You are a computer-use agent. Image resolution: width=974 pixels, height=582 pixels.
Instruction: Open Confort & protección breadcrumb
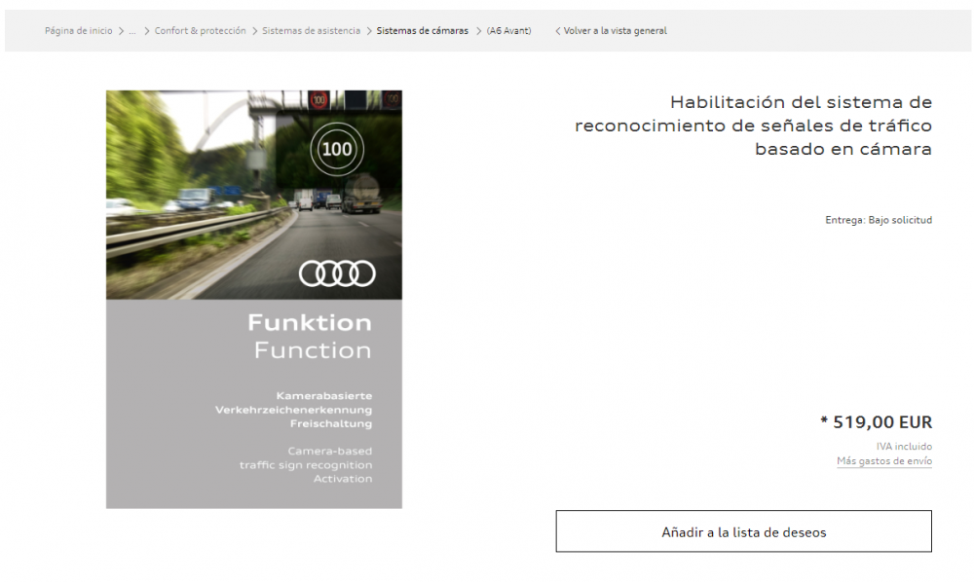pyautogui.click(x=200, y=31)
